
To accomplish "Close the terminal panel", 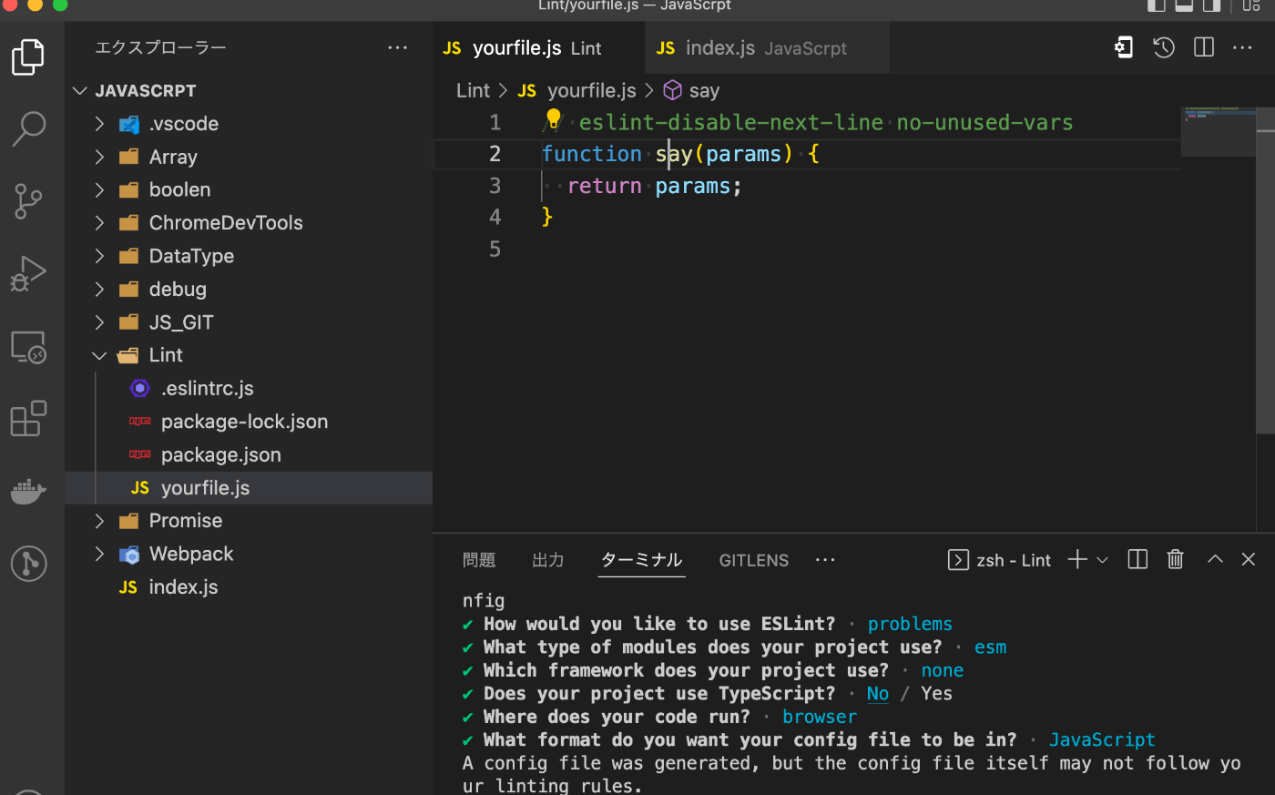I will pos(1249,559).
